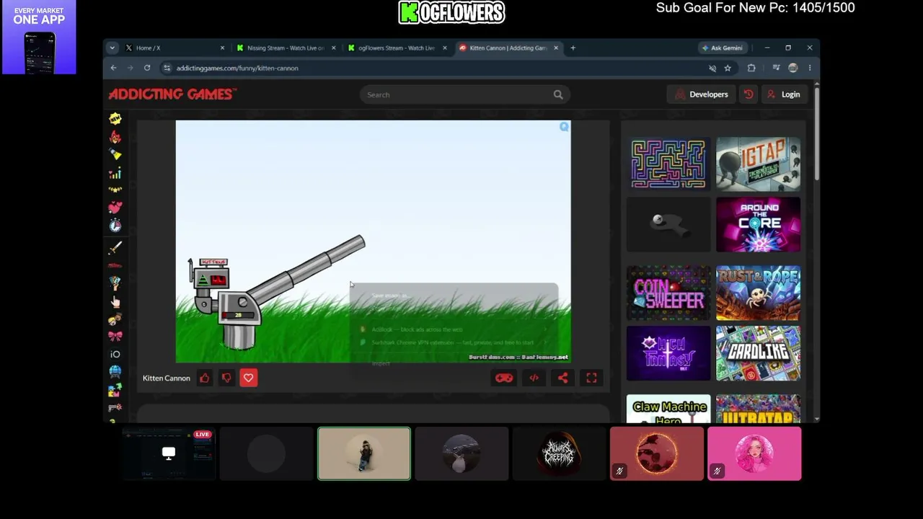Select the pink hearts sidebar icon
The width and height of the screenshot is (923, 519).
click(115, 208)
